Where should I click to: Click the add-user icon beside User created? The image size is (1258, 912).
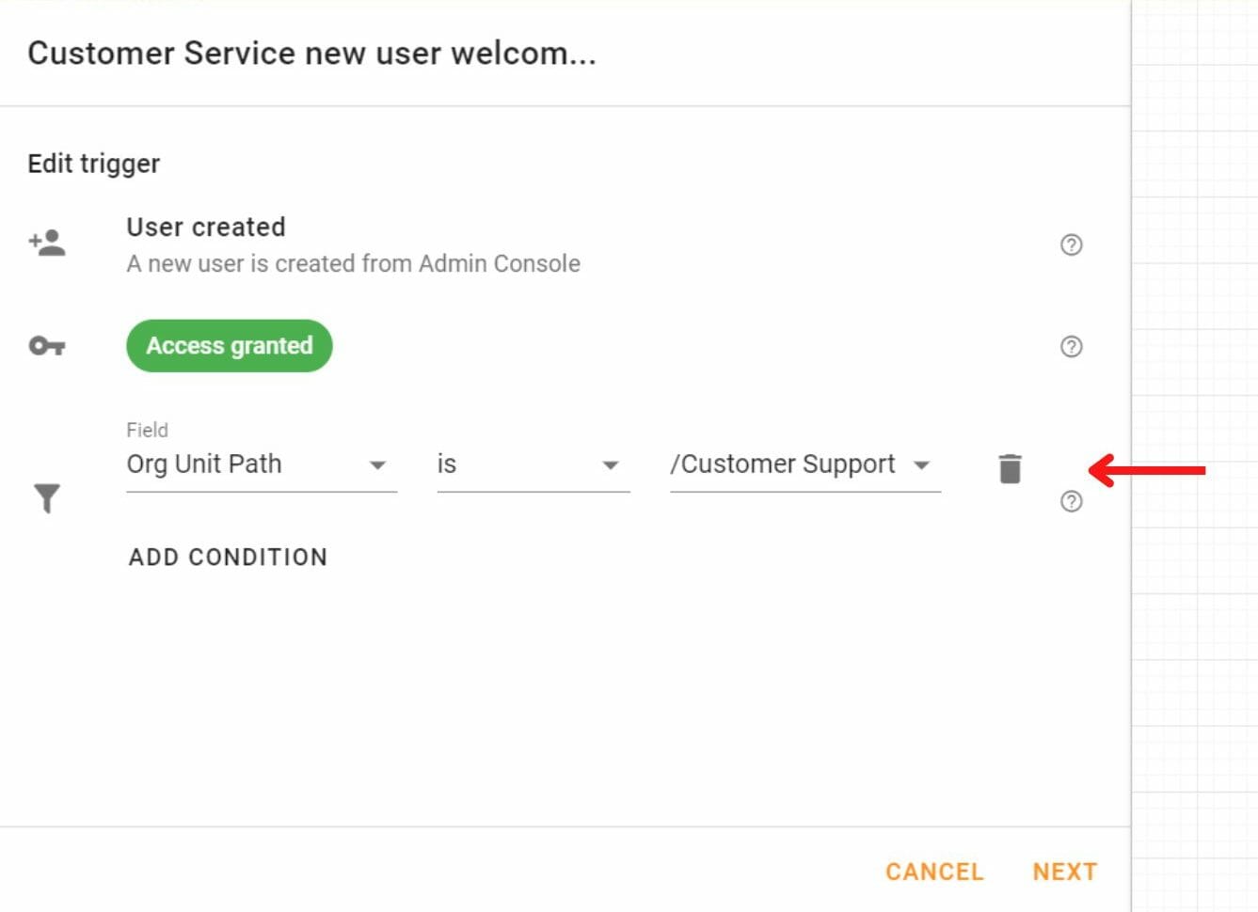point(47,244)
